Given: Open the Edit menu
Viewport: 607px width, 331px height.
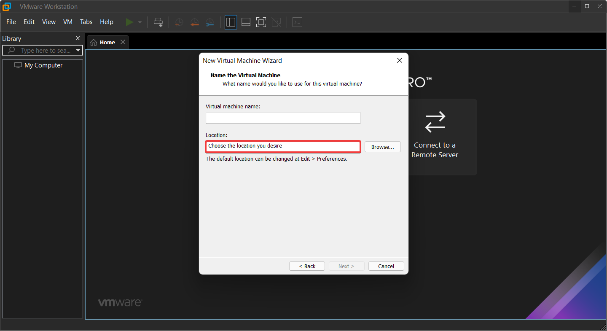Looking at the screenshot, I should (x=29, y=22).
